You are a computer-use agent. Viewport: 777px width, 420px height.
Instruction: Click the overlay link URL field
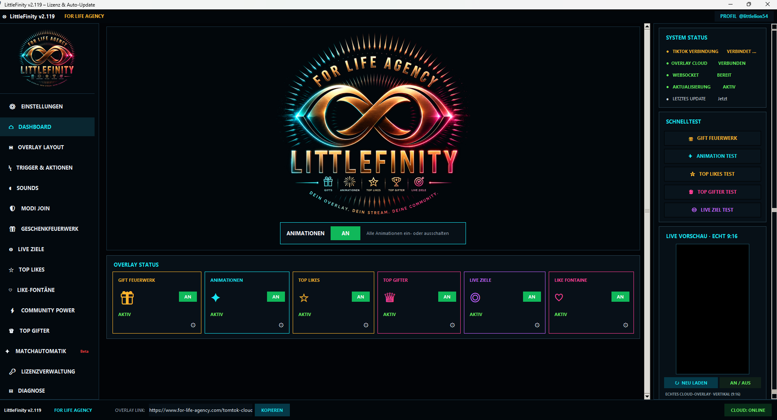click(201, 410)
